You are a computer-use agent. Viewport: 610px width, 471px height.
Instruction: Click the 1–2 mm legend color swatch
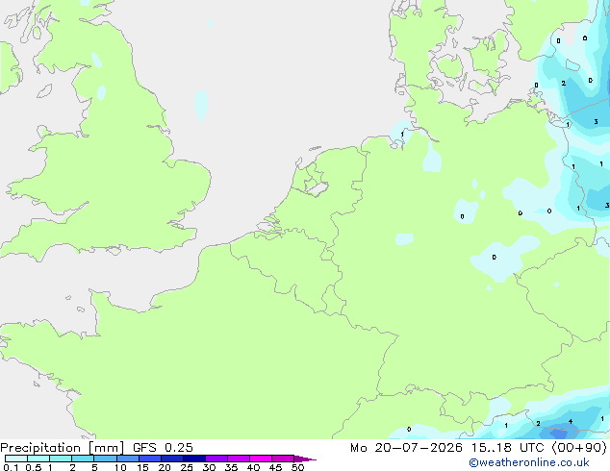pyautogui.click(x=61, y=459)
